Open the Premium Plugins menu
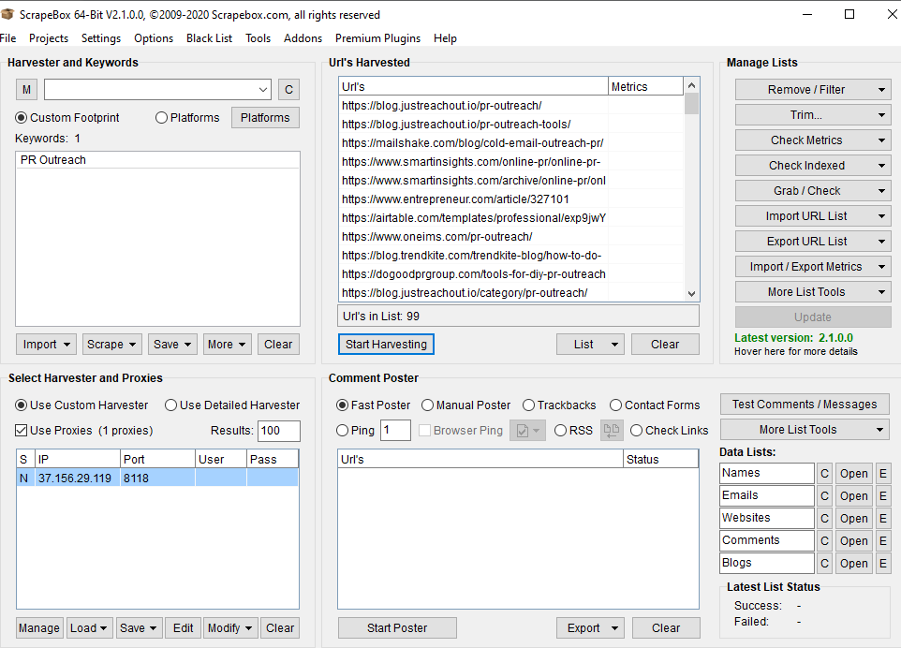 click(x=377, y=37)
